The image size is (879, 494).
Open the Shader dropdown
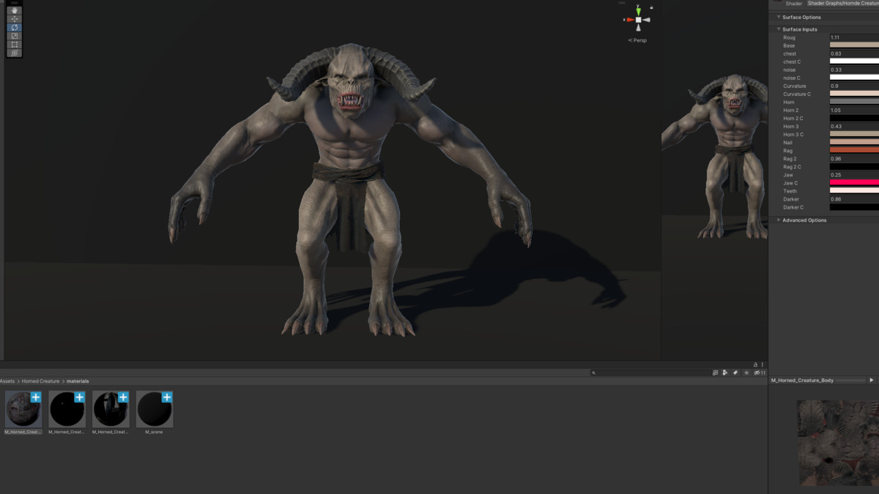tap(842, 3)
